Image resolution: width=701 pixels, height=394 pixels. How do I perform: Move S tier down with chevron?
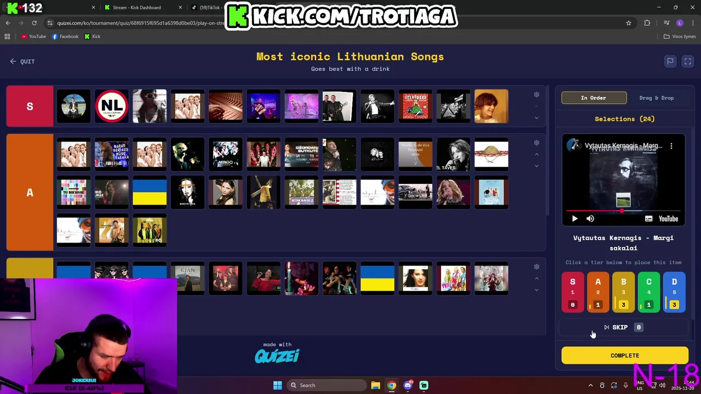point(537,118)
